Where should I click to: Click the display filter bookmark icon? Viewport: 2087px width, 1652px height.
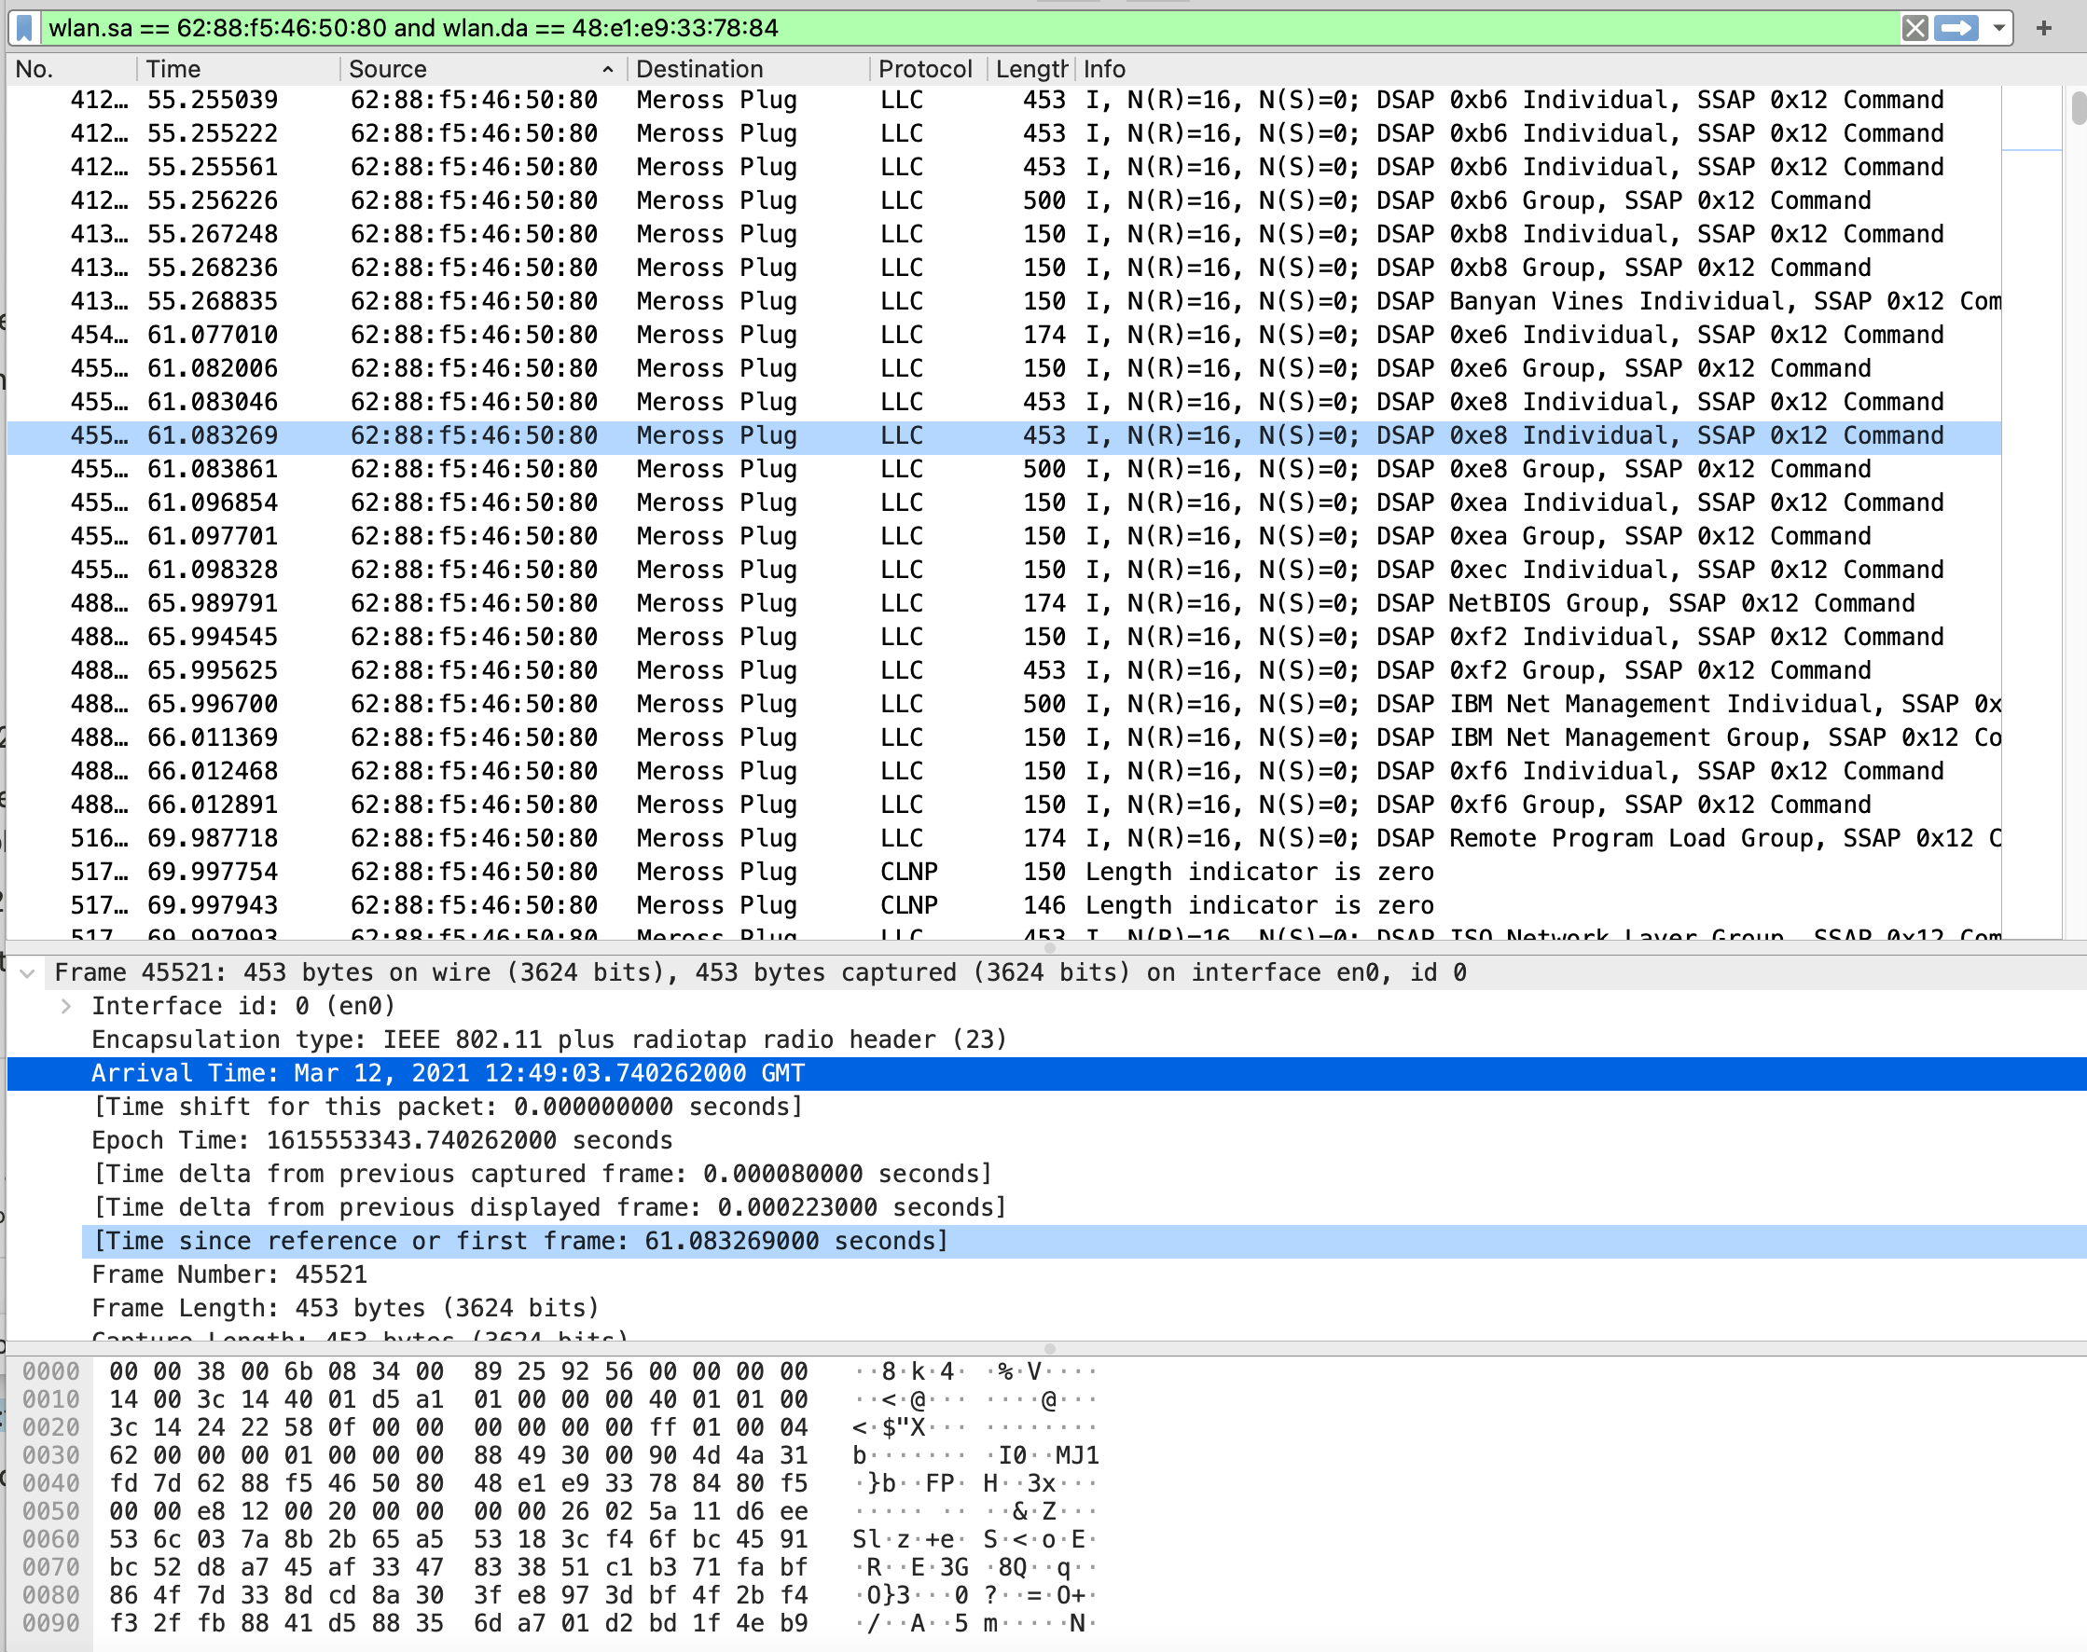(x=25, y=28)
